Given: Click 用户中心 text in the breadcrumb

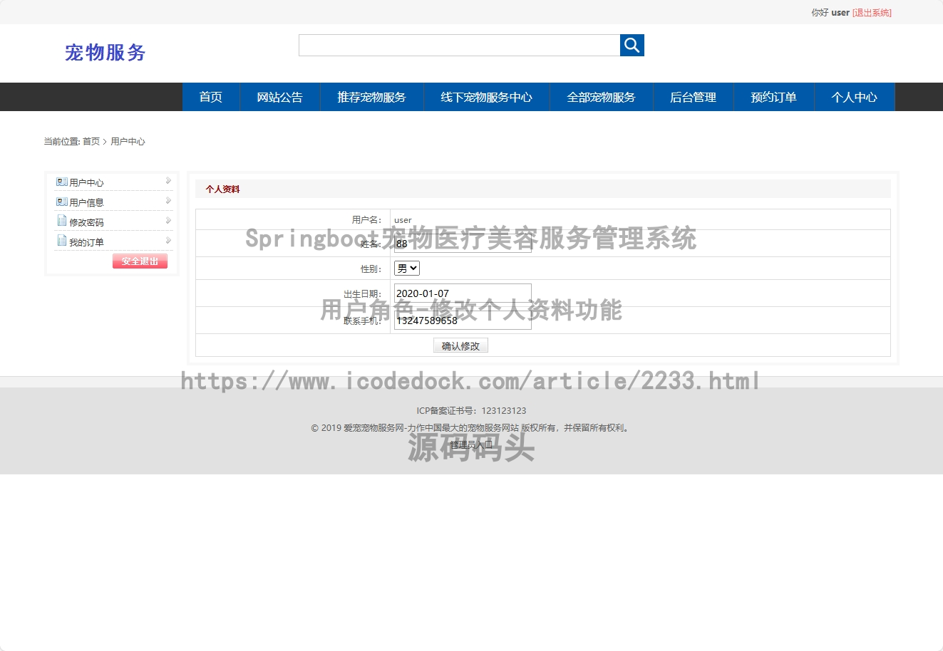Looking at the screenshot, I should pyautogui.click(x=128, y=142).
